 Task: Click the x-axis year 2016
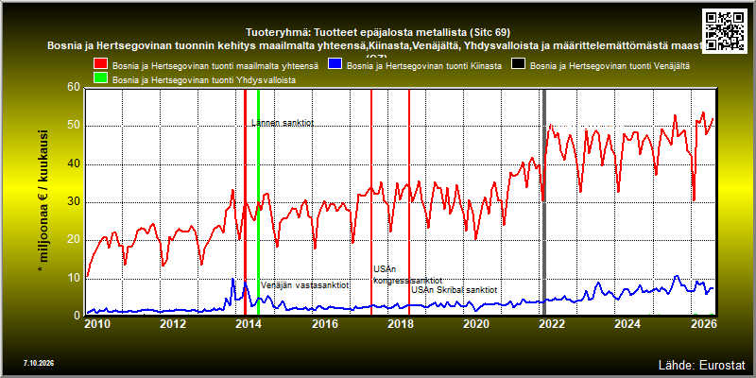[x=324, y=324]
